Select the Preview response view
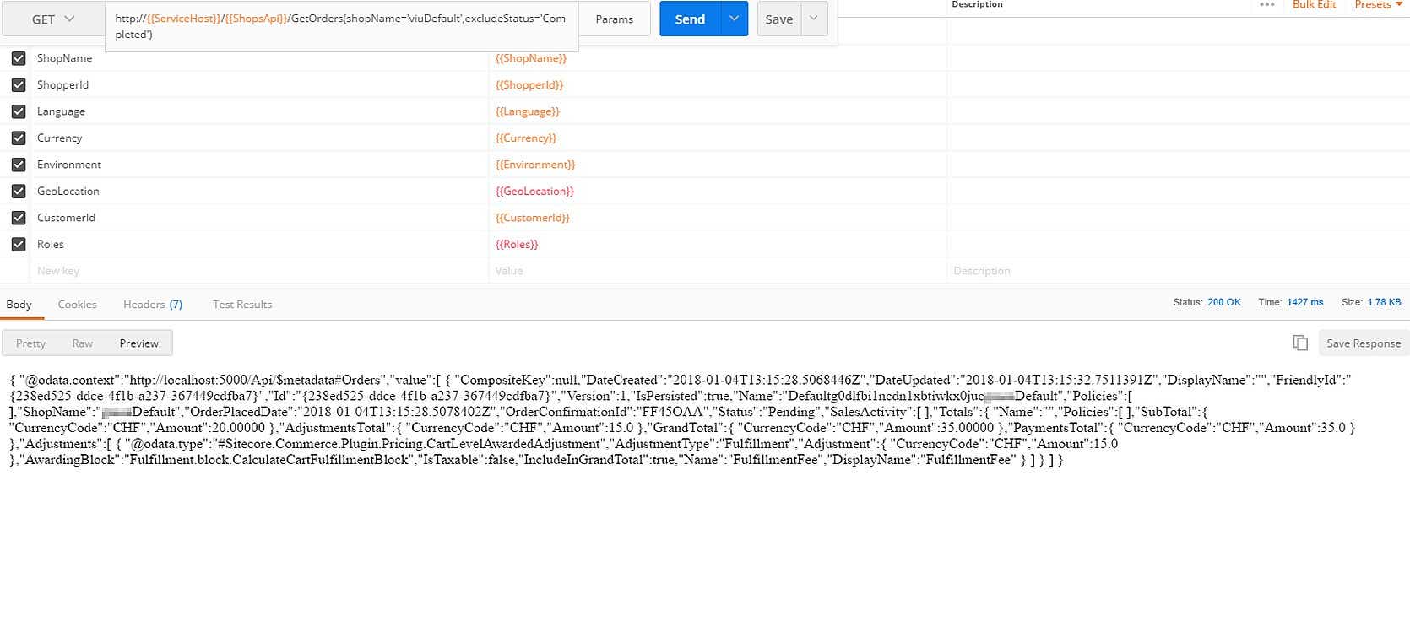Viewport: 1410px width, 627px height. (139, 343)
